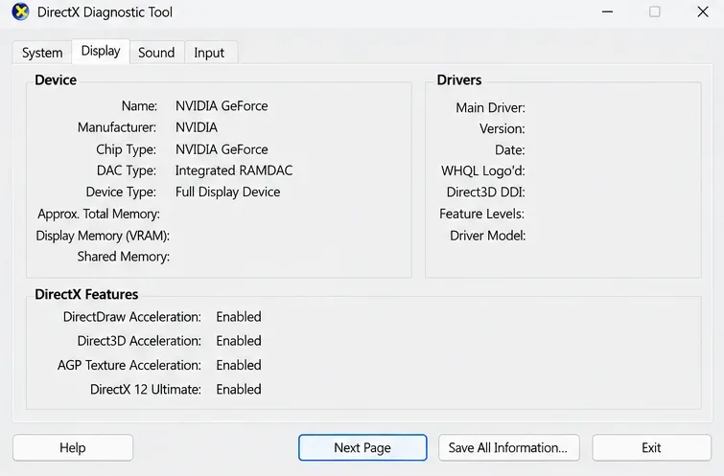Viewport: 724px width, 476px height.
Task: Click the DirectX Diagnostic Tool window title
Action: [105, 12]
